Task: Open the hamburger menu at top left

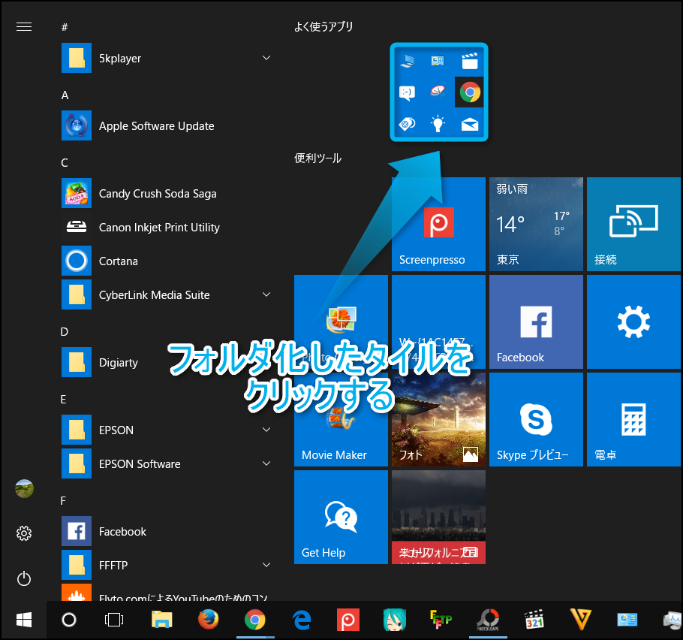Action: [x=24, y=27]
